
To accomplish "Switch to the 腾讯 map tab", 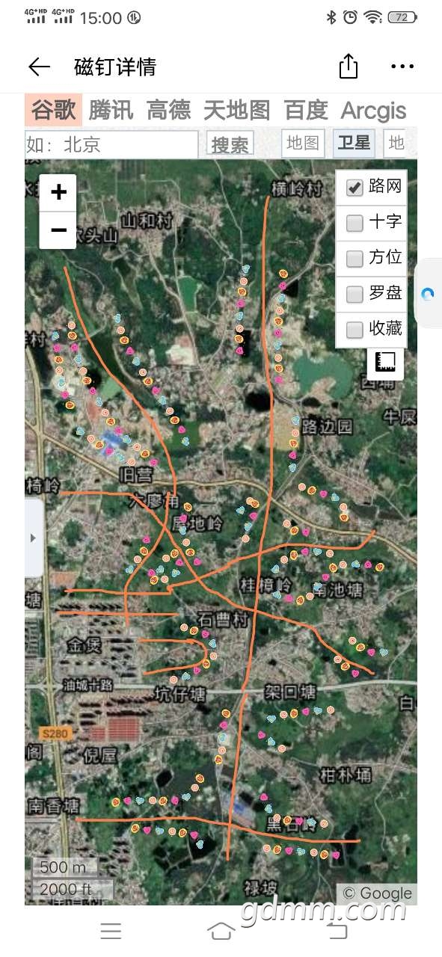I will pyautogui.click(x=111, y=111).
